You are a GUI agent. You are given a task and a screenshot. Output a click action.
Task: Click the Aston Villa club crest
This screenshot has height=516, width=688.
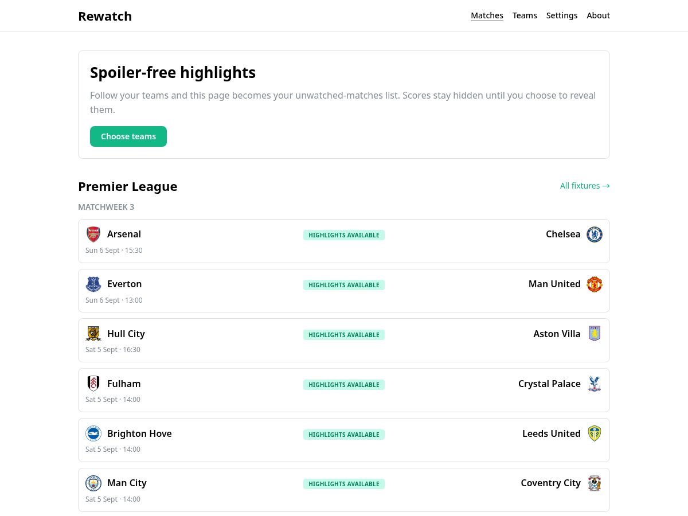tap(595, 334)
